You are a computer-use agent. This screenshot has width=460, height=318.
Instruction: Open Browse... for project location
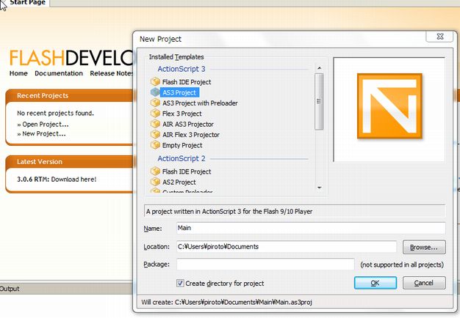(424, 247)
